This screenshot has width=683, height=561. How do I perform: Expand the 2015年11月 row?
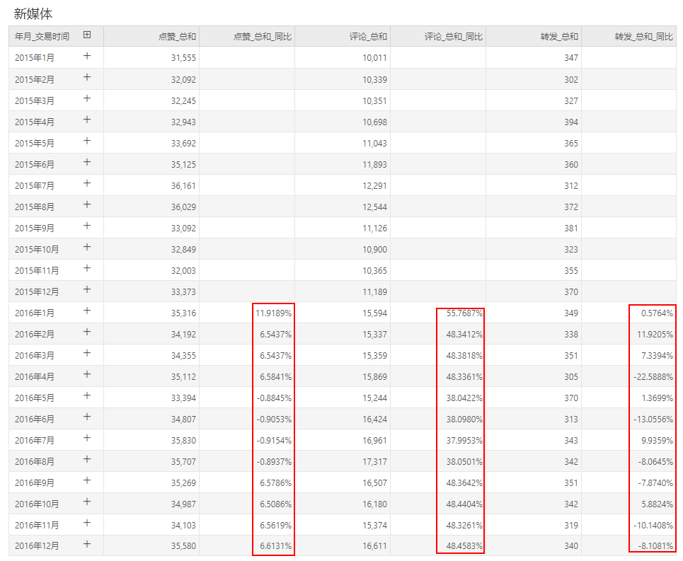point(87,268)
